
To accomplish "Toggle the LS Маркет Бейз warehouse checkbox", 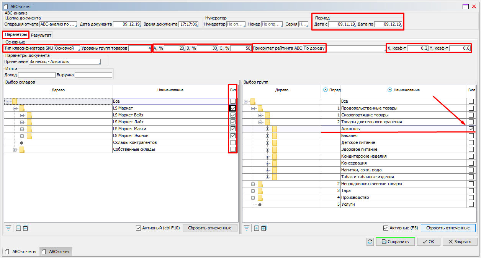I will pos(233,115).
